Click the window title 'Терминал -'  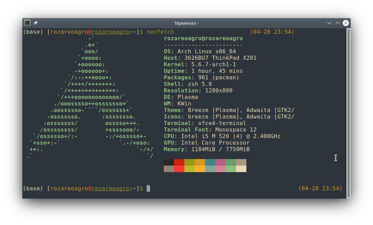(186, 23)
